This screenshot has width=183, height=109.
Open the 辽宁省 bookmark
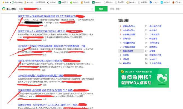(x=177, y=2)
